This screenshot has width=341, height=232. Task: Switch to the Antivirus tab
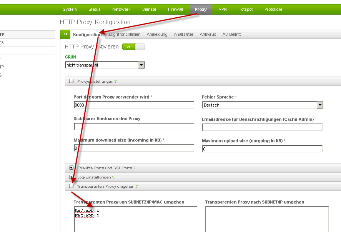208,34
